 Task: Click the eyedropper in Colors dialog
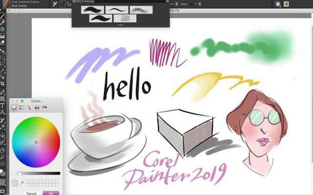point(21,183)
